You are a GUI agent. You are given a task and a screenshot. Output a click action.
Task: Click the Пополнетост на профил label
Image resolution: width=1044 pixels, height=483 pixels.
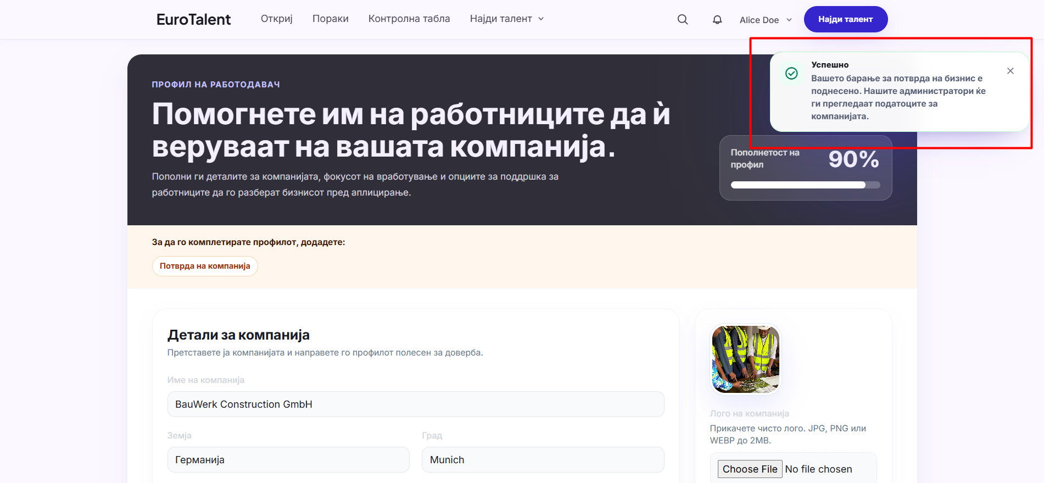coord(765,158)
